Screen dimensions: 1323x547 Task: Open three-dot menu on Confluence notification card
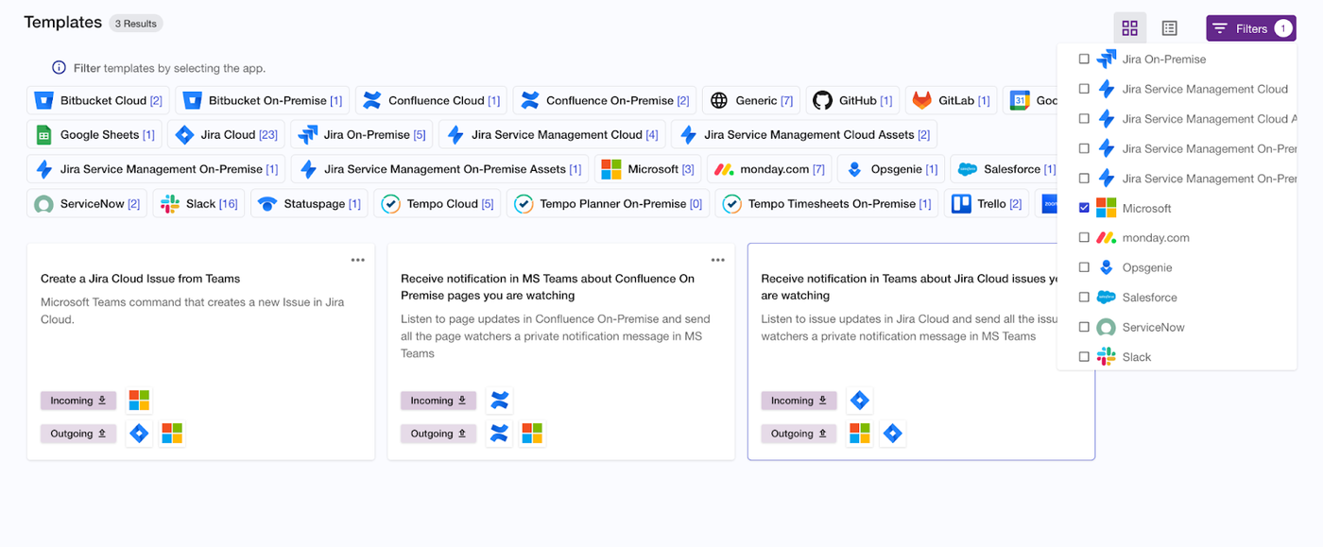coord(718,260)
